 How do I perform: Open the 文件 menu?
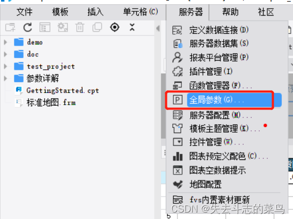[x=25, y=12]
